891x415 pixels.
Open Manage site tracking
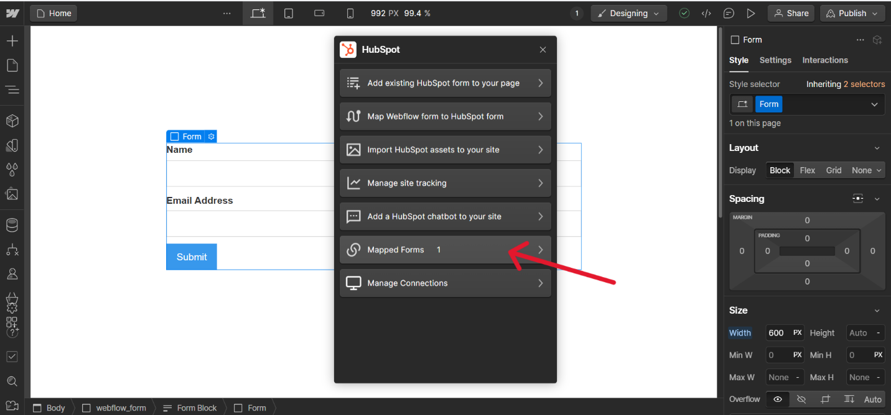(x=445, y=183)
